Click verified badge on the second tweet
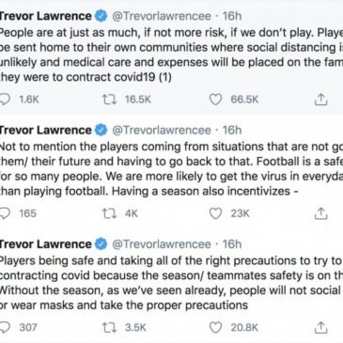Screen dimensions: 343x343 tap(101, 131)
